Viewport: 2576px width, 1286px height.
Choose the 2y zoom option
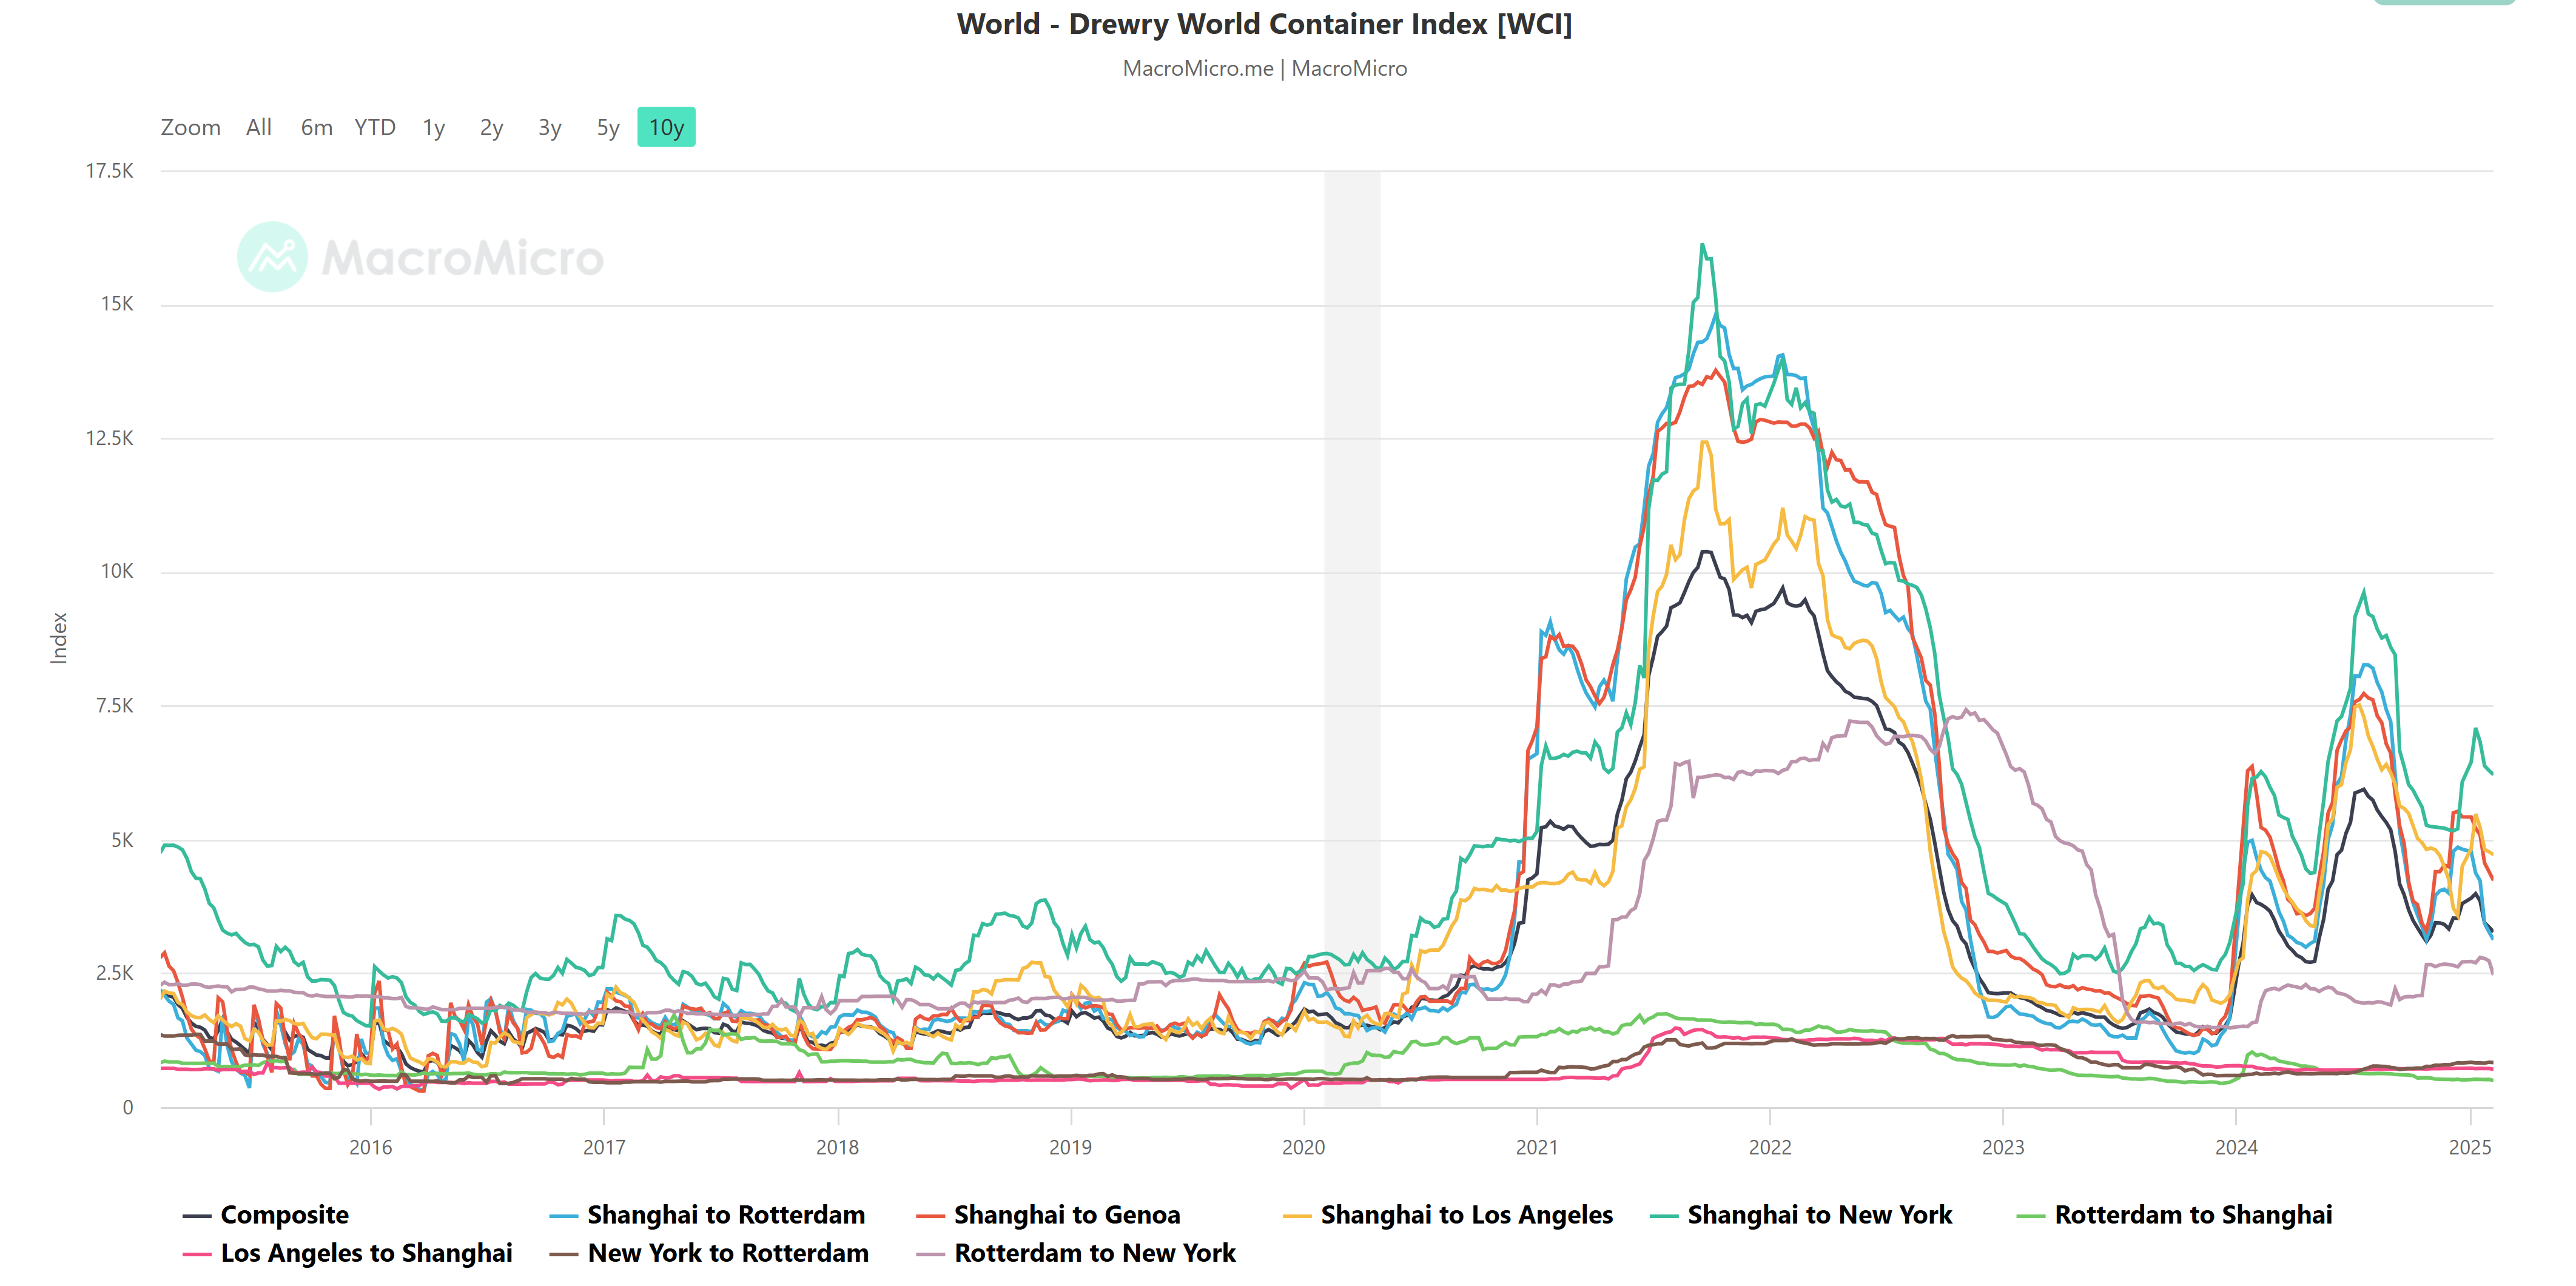pyautogui.click(x=491, y=127)
